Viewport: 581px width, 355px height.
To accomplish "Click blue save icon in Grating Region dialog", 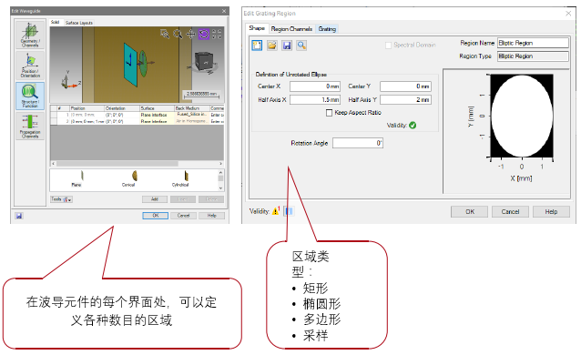I will coord(287,46).
